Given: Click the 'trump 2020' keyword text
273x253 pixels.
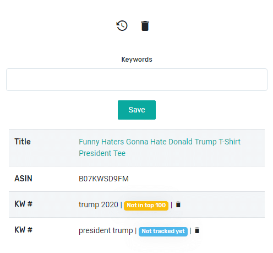Looking at the screenshot, I should tap(99, 204).
